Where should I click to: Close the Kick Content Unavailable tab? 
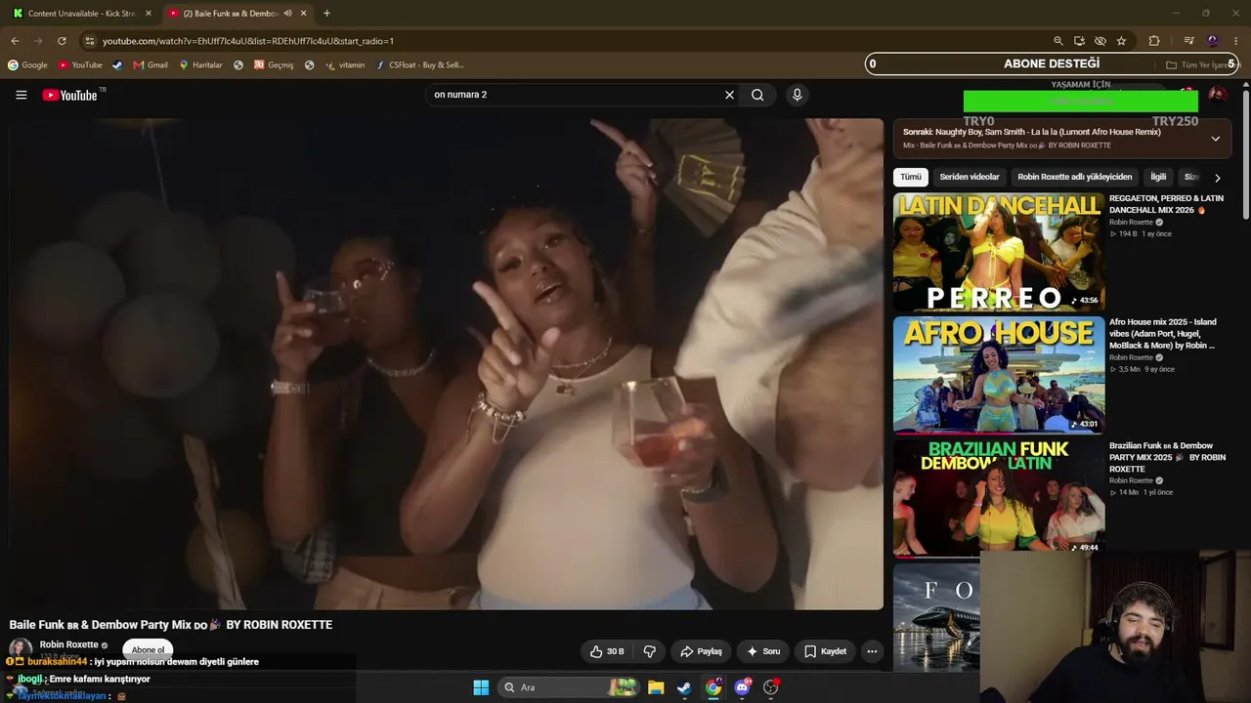149,14
